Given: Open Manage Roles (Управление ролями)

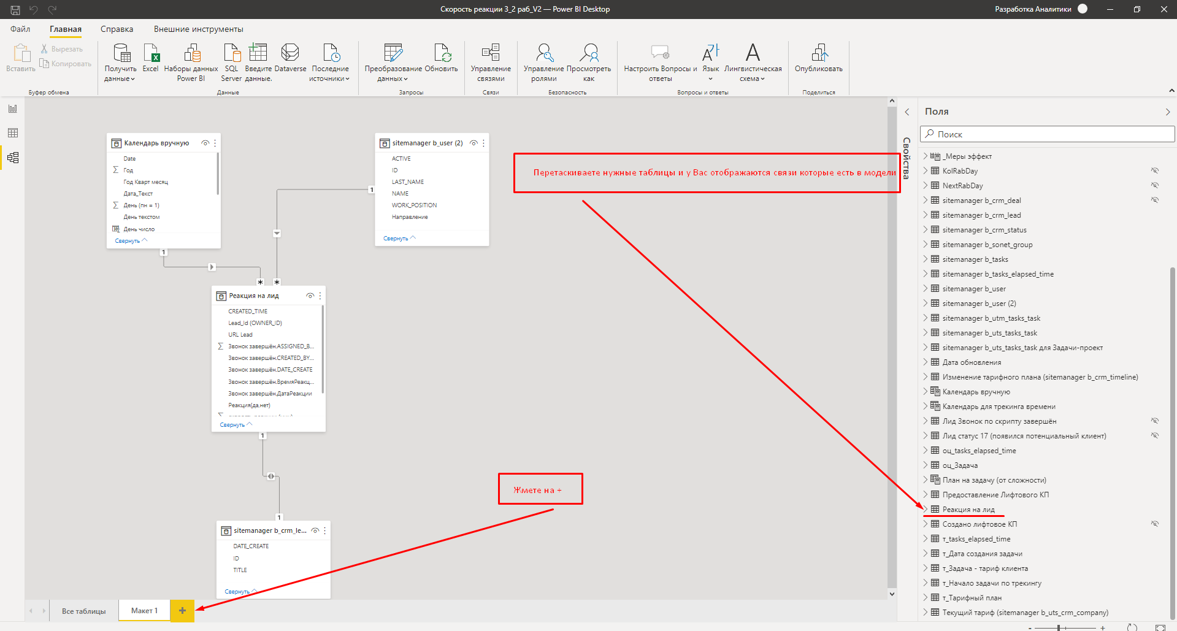Looking at the screenshot, I should click(x=543, y=63).
